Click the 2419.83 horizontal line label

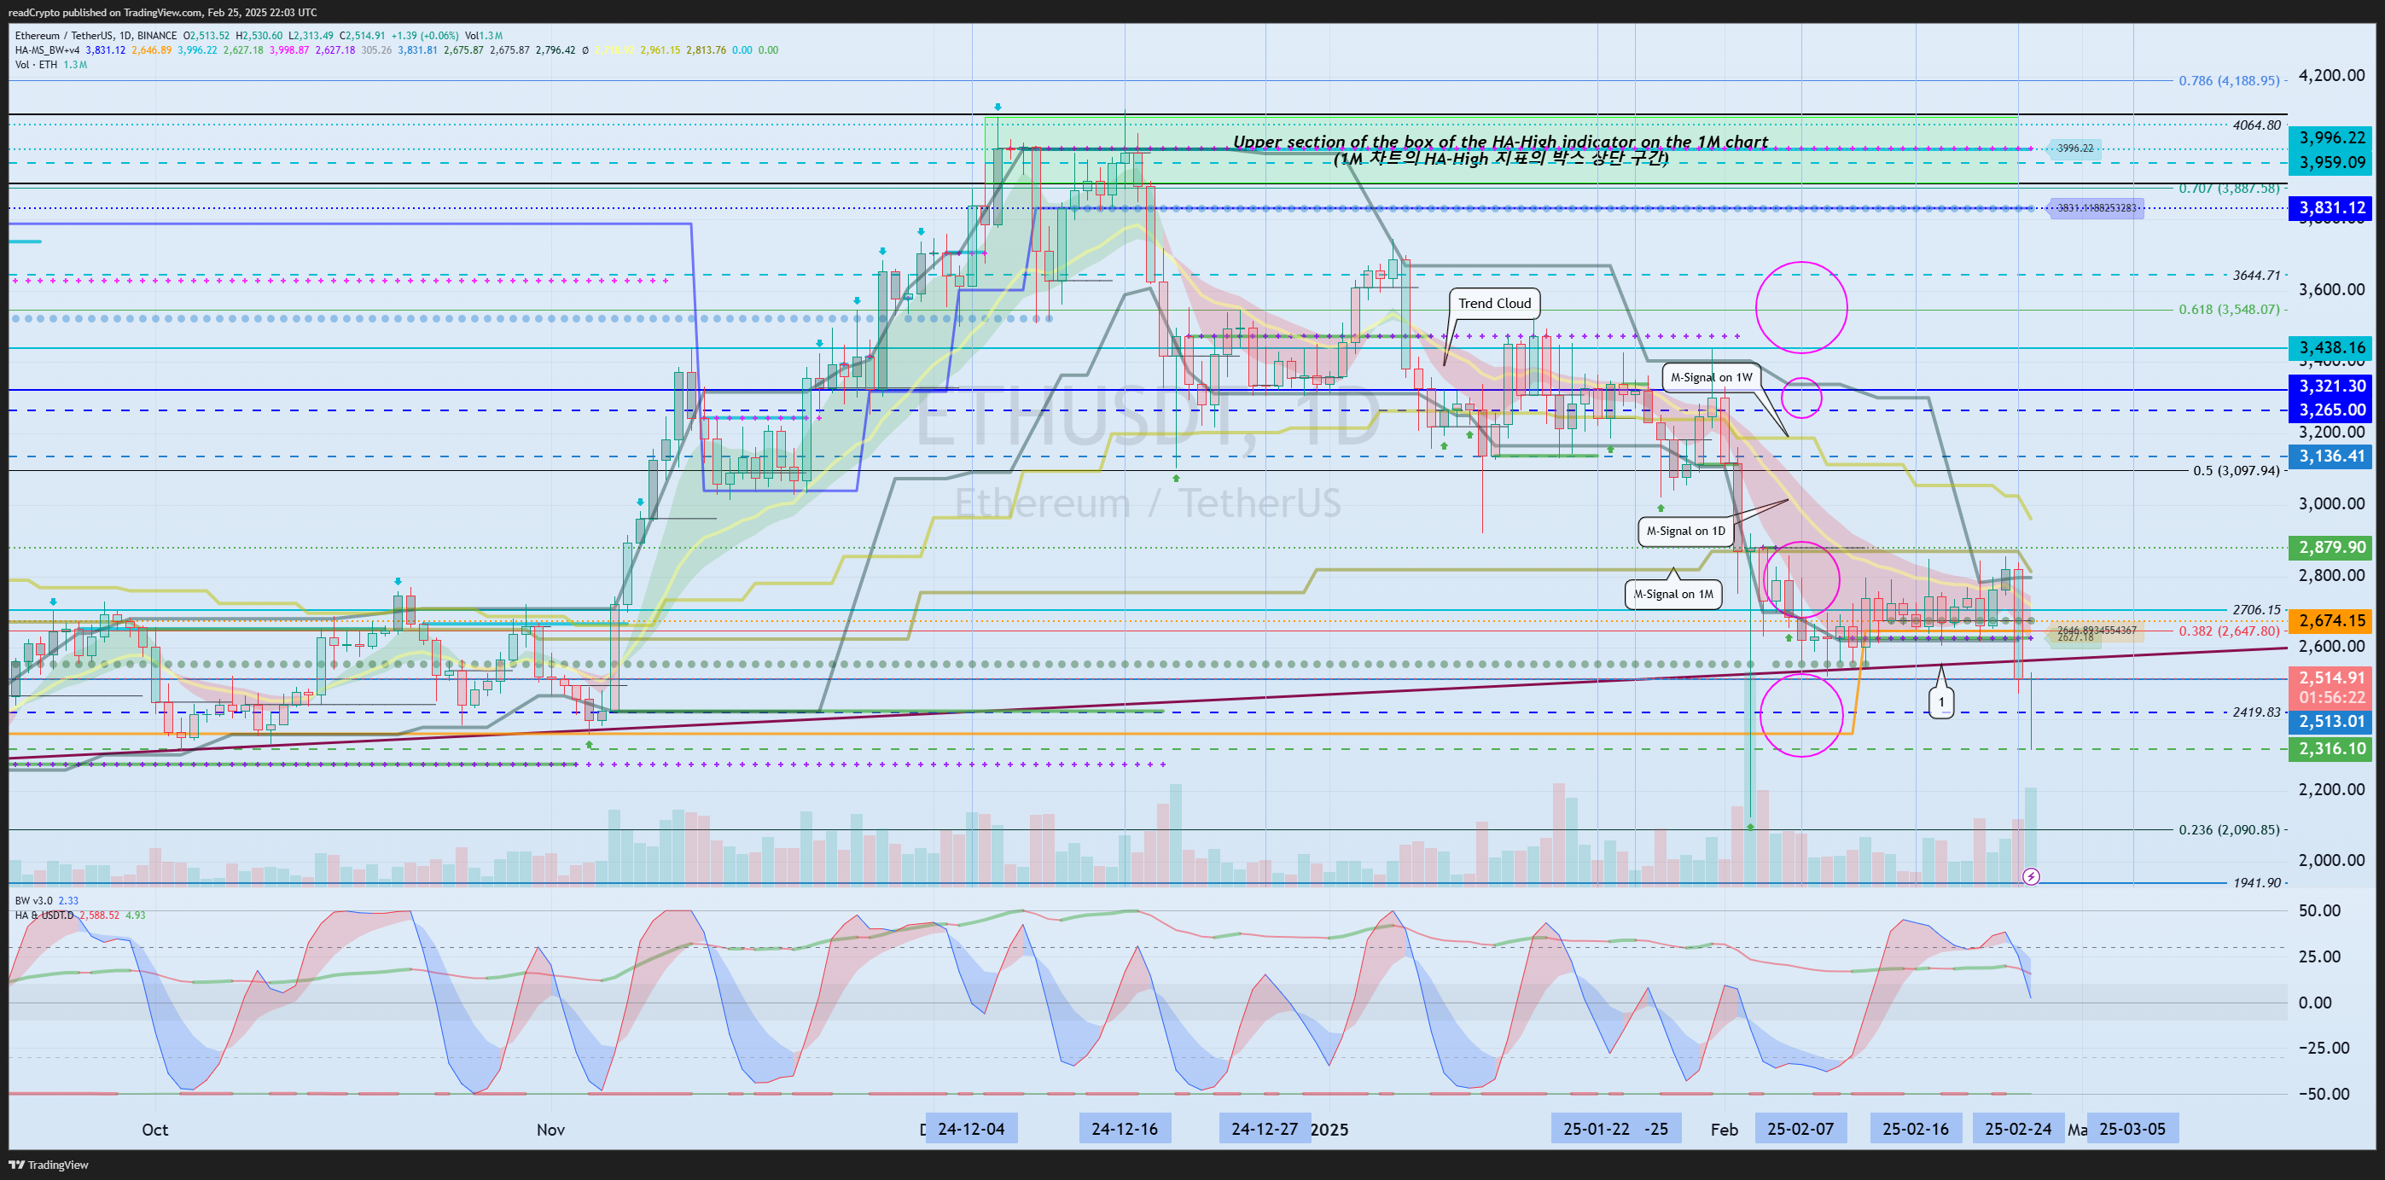[2256, 712]
